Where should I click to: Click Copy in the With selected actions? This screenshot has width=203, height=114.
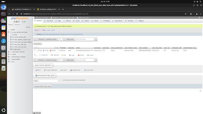pyautogui.click(x=72, y=55)
